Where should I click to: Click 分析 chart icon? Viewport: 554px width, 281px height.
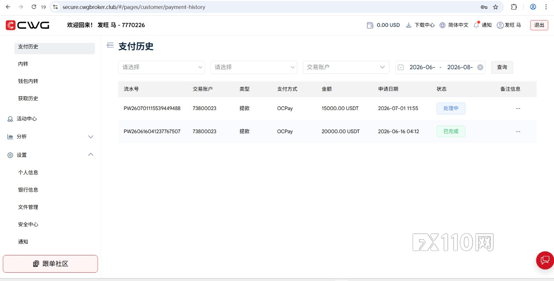(x=10, y=137)
